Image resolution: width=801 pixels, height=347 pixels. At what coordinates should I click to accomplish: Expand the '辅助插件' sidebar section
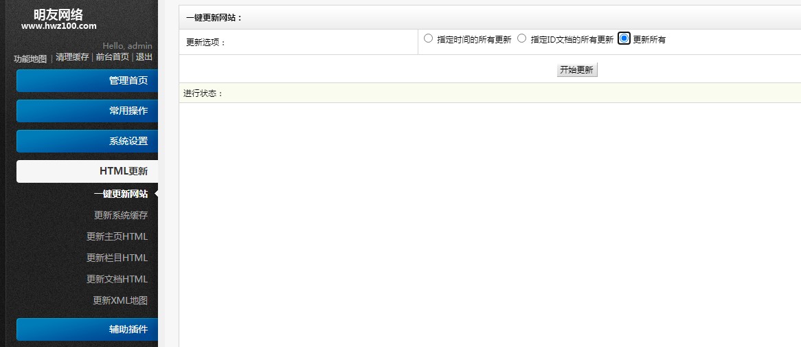coord(87,330)
